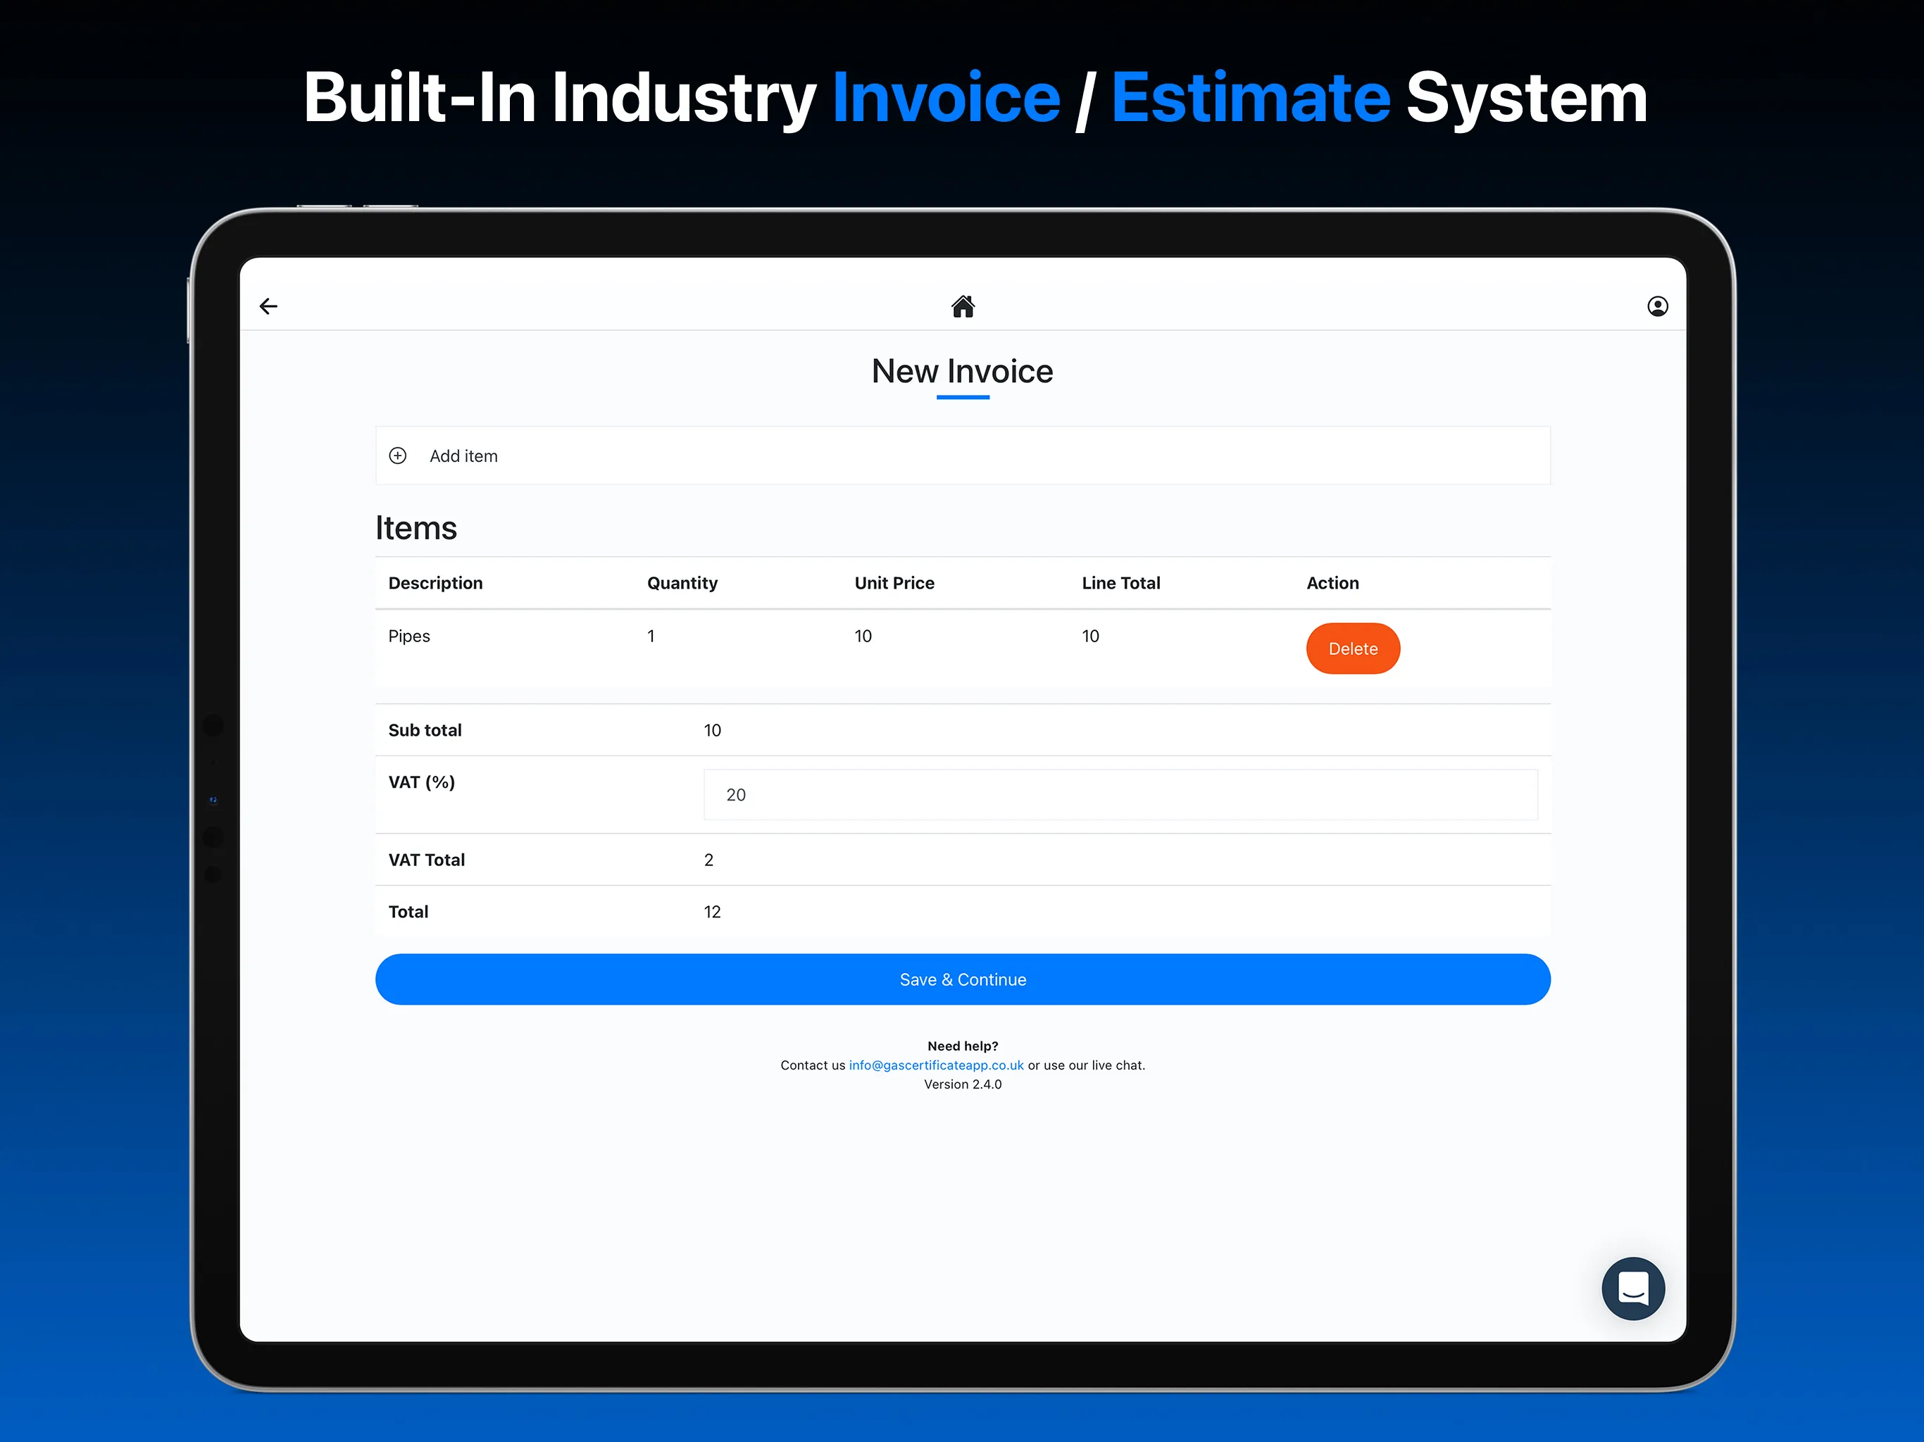This screenshot has width=1924, height=1442.
Task: Click the Items section heading
Action: [x=416, y=528]
